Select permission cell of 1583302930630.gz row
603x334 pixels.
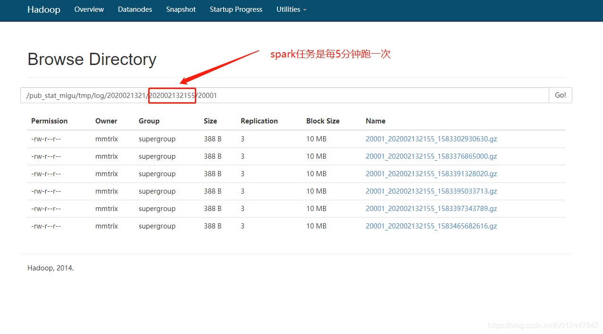[x=46, y=139]
